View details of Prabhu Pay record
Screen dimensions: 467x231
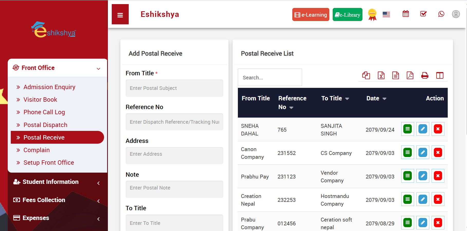pyautogui.click(x=407, y=176)
